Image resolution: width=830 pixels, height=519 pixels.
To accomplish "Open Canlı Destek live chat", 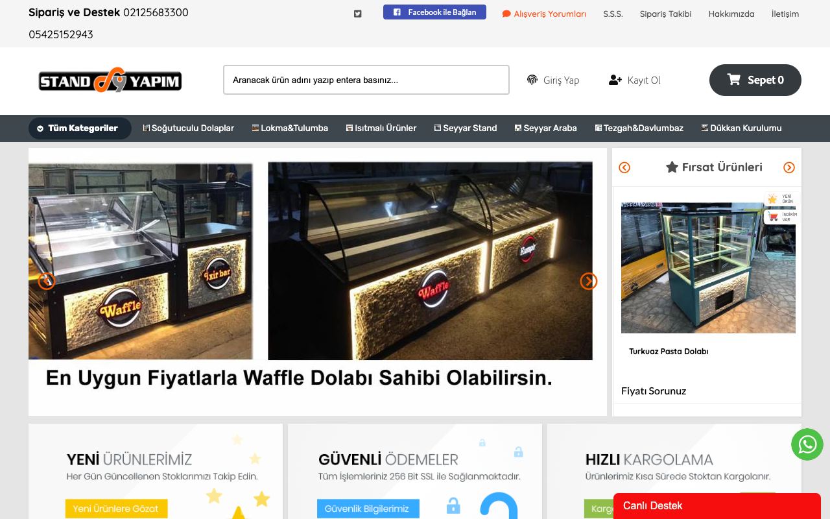I will (x=717, y=506).
